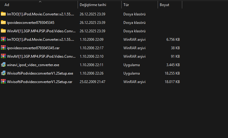This screenshot has height=138, width=228.
Task: Click the date 25.02.2009 21:47
Action: coord(92,82)
